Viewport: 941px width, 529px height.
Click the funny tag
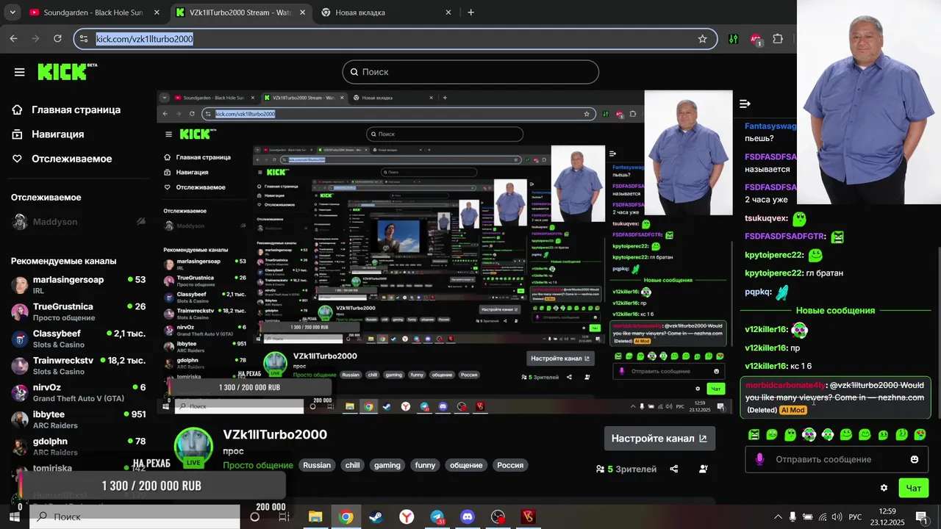(425, 465)
